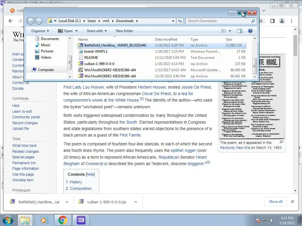This screenshot has width=302, height=226.
Task: Click Users in the address breadcrumb
Action: (92, 21)
